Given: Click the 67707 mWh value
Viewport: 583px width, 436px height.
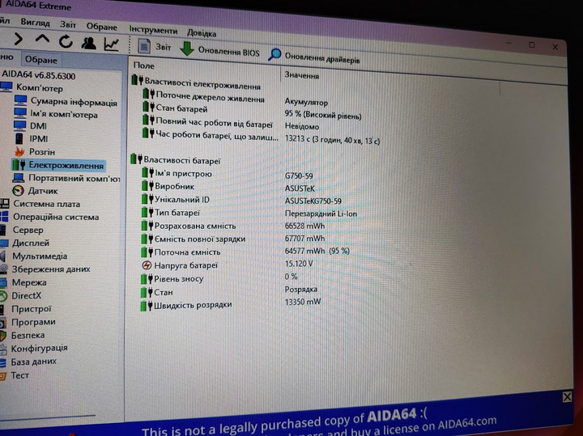Looking at the screenshot, I should [304, 238].
